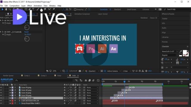Hide the Deep Royal Blue Solid 1 layer
191x107 pixels.
point(1,103)
